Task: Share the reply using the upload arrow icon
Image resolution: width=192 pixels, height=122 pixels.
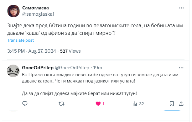Action: tap(181, 104)
